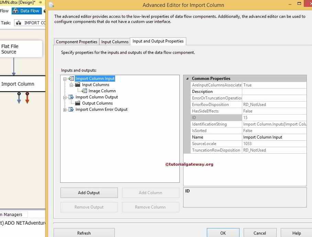
Task: Edit the Description property field
Action: pyautogui.click(x=271, y=91)
